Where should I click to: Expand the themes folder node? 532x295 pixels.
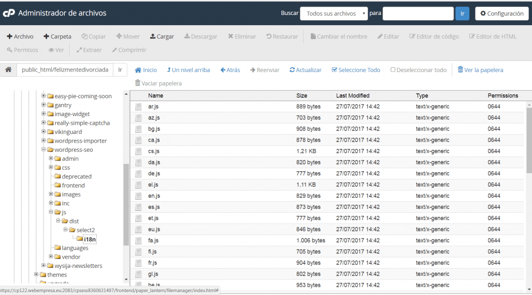pos(36,274)
